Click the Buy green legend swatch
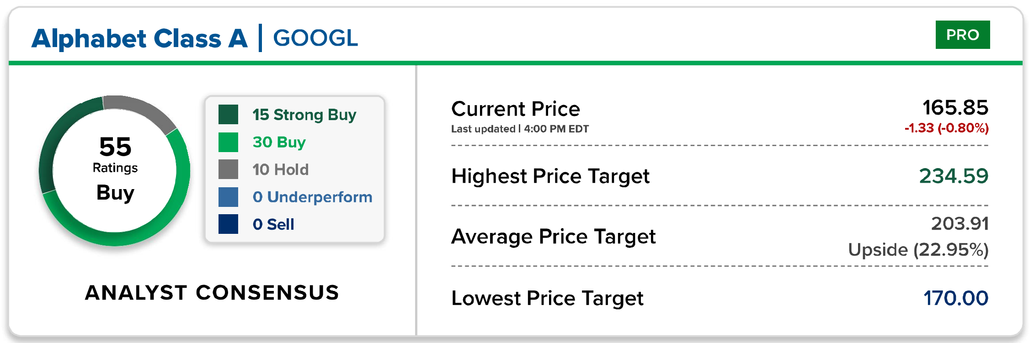This screenshot has width=1029, height=343. pos(228,142)
